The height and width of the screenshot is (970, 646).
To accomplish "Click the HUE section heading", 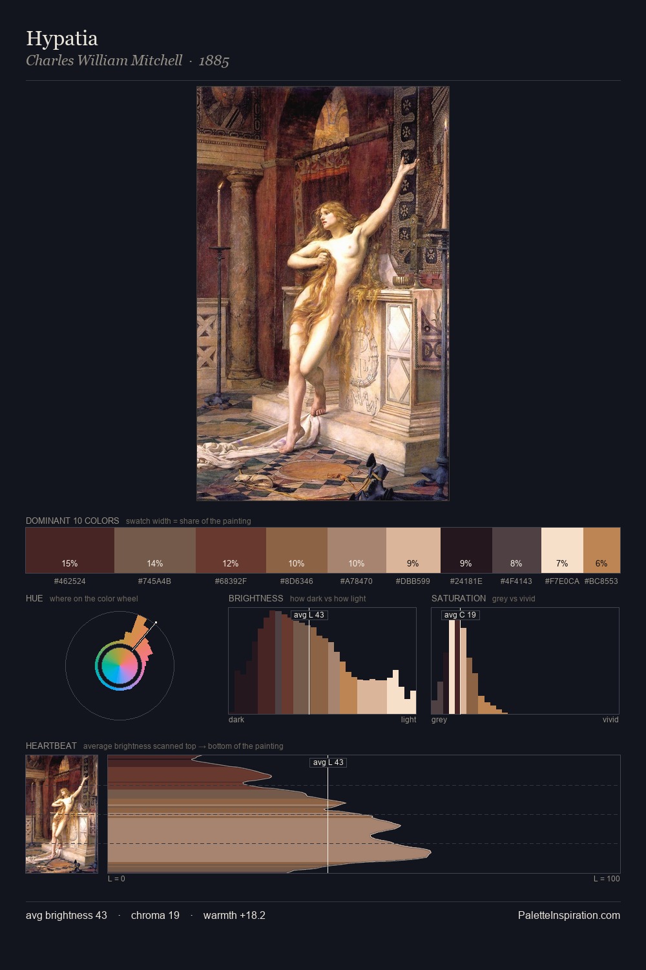I will point(34,598).
